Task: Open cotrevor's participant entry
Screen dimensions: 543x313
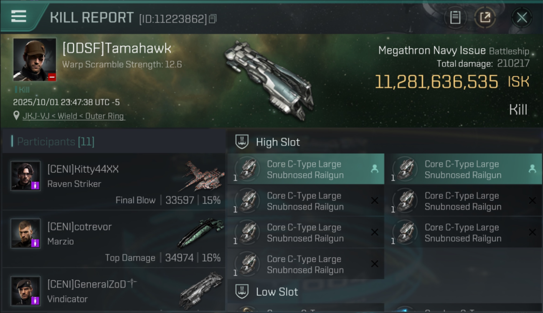Action: (114, 239)
